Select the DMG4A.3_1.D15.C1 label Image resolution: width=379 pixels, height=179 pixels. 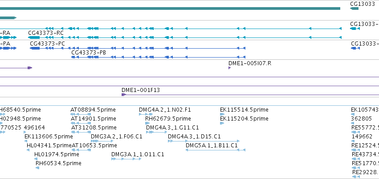click(x=194, y=136)
